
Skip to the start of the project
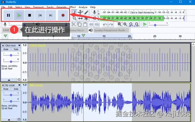pyautogui.click(x=40, y=15)
